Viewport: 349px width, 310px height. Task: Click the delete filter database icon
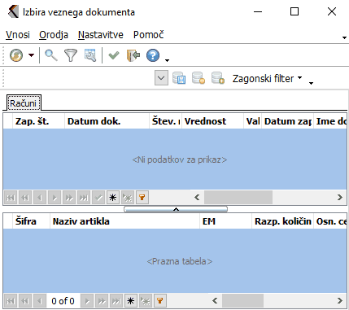click(198, 78)
